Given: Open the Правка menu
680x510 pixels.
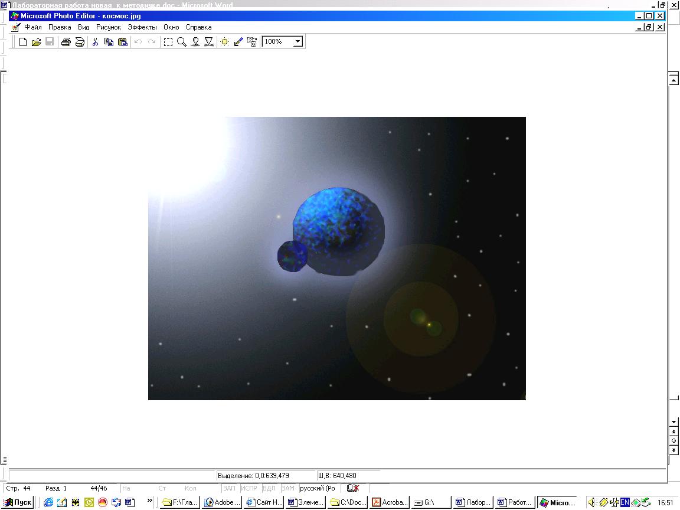Looking at the screenshot, I should click(60, 27).
